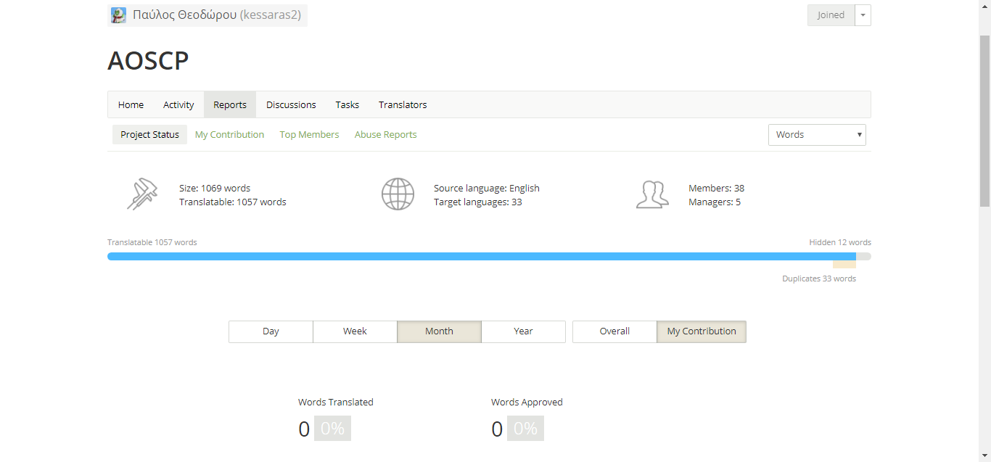Select the Month period toggle
Screen dimensions: 991x462
439,331
